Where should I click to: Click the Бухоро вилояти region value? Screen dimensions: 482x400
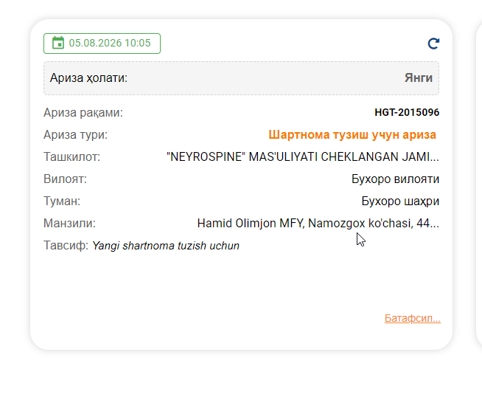395,179
